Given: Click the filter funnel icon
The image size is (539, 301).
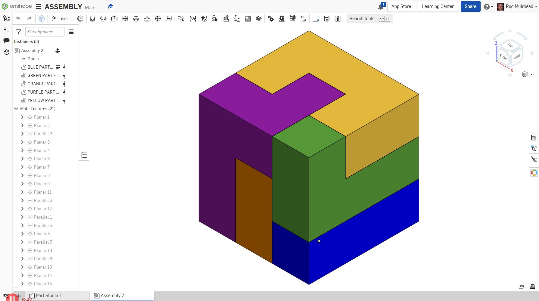Looking at the screenshot, I should 19,32.
